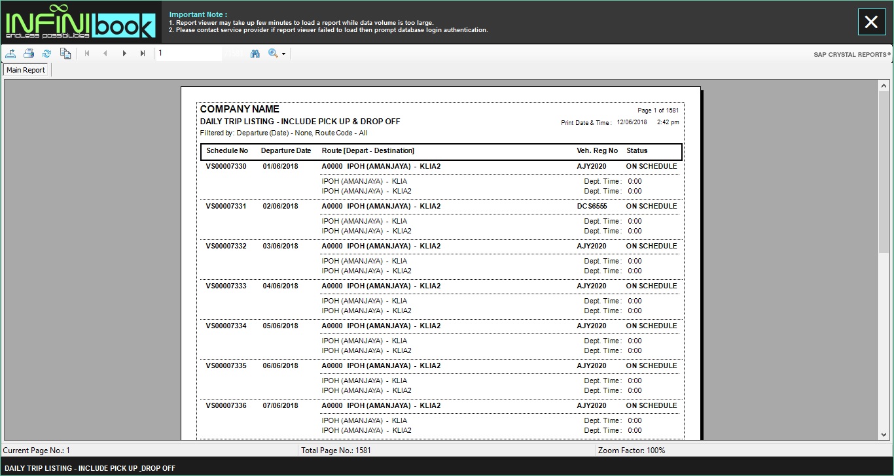
Task: Go to first page of report
Action: pos(87,54)
